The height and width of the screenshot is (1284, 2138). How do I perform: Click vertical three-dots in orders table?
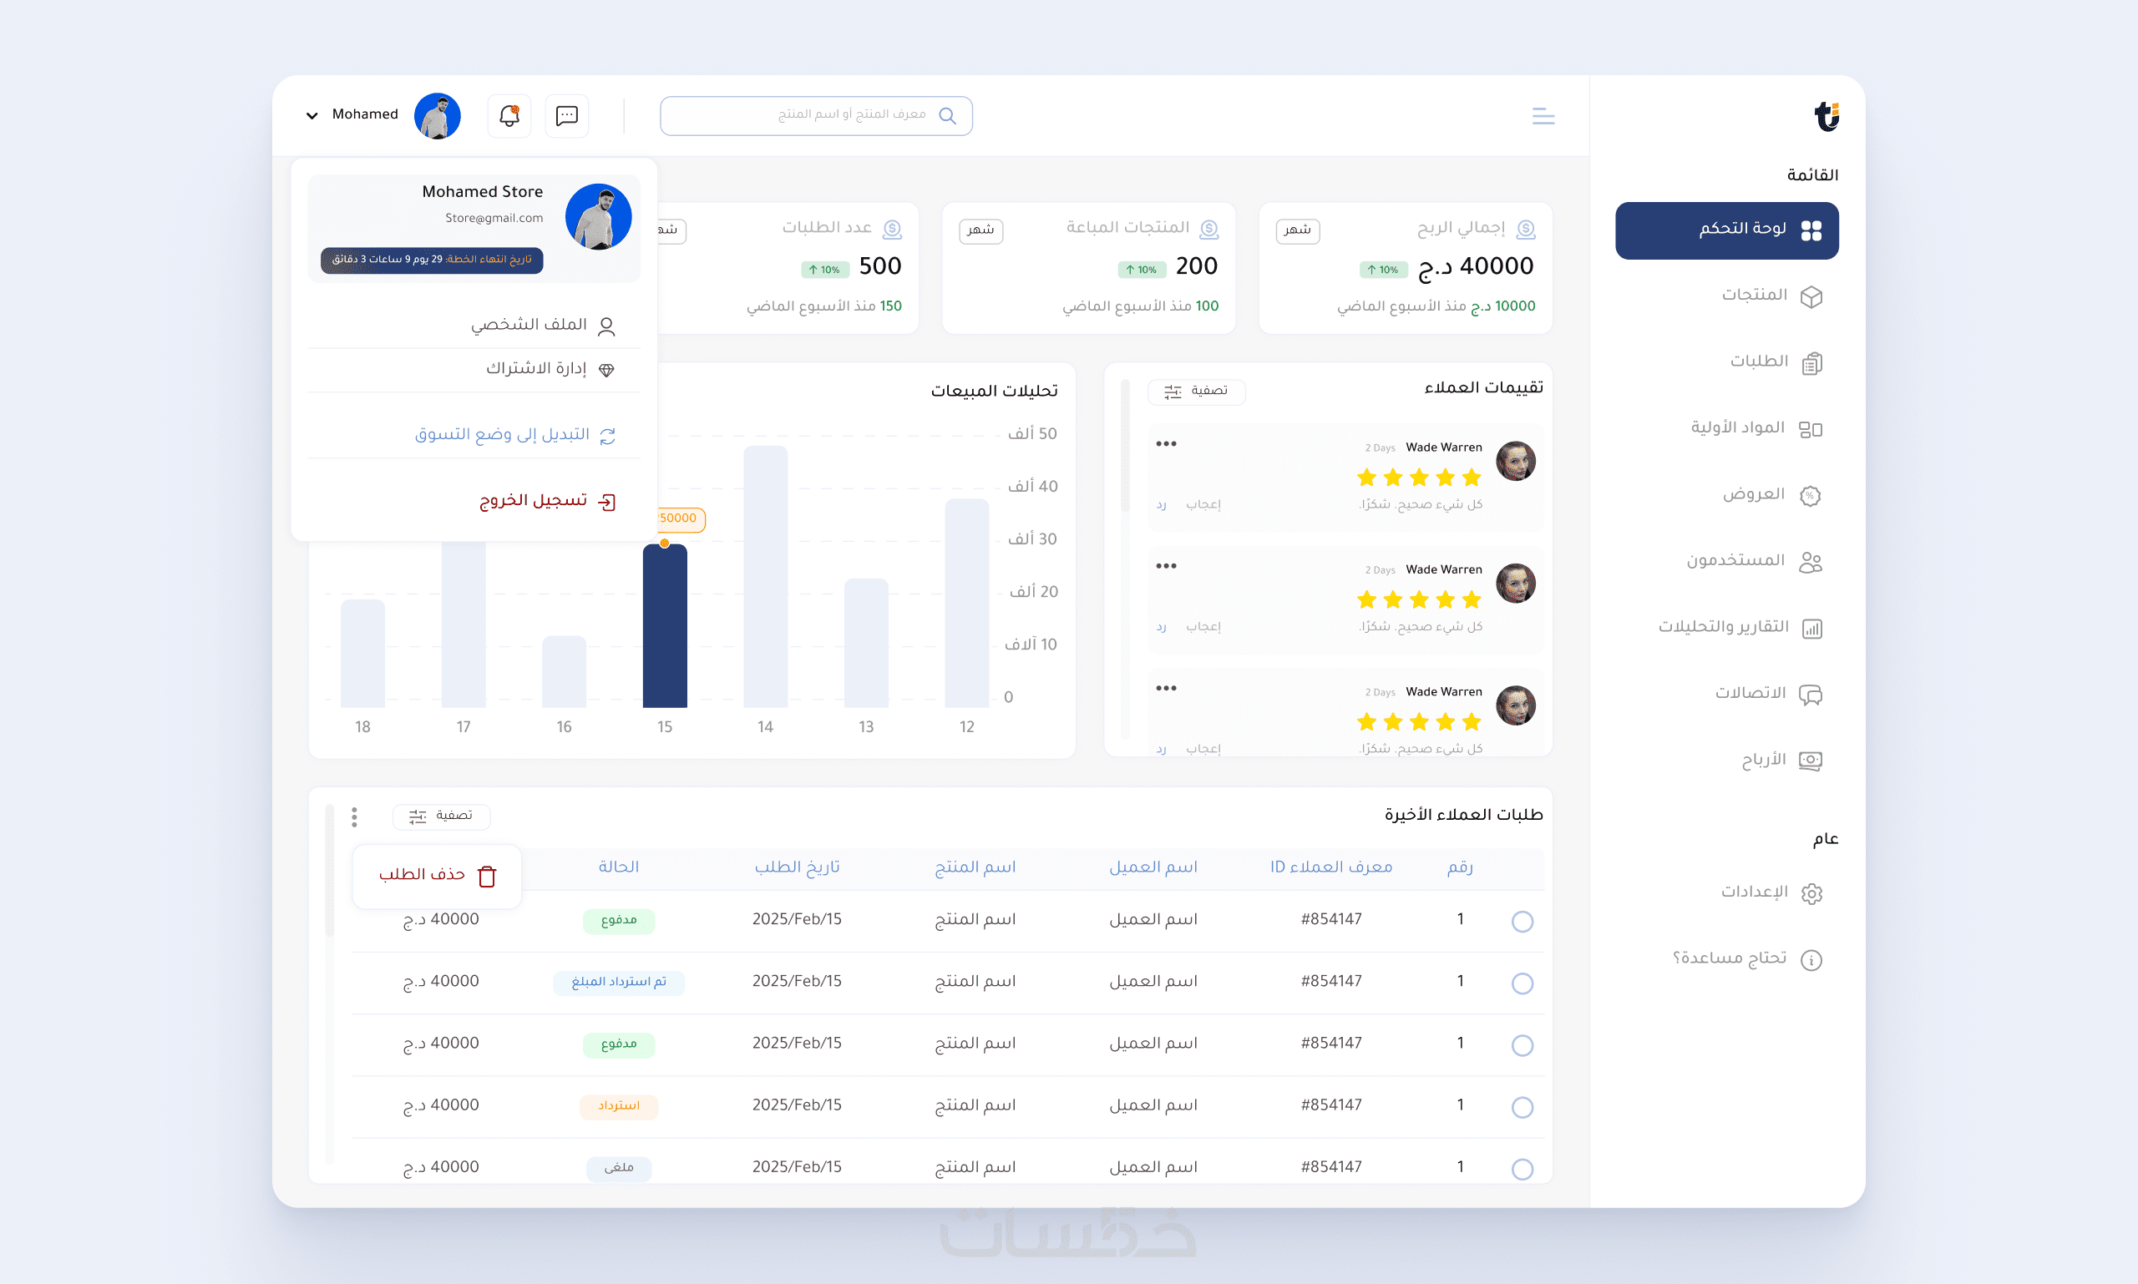[354, 816]
